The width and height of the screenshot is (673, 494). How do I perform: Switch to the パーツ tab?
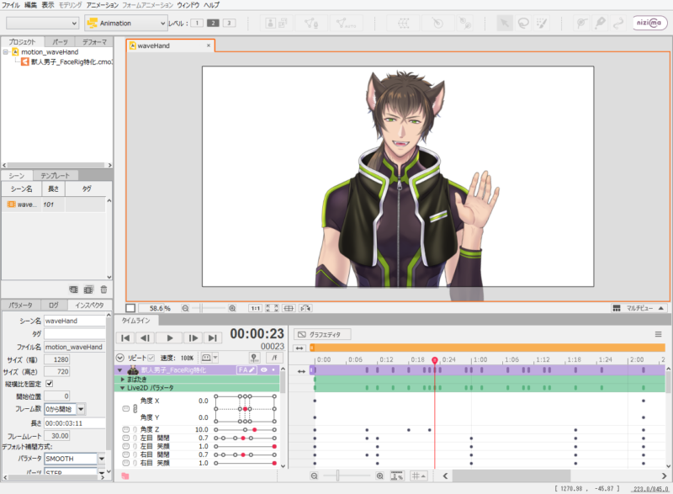click(60, 41)
